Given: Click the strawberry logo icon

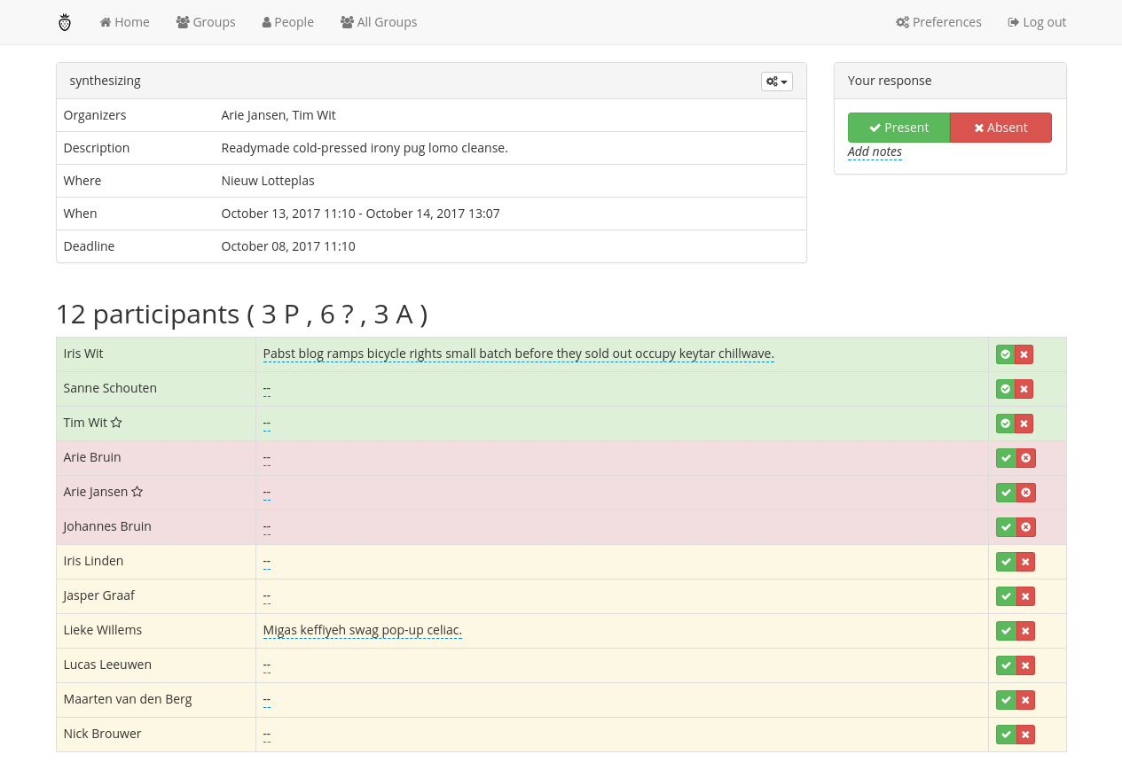Looking at the screenshot, I should (65, 22).
